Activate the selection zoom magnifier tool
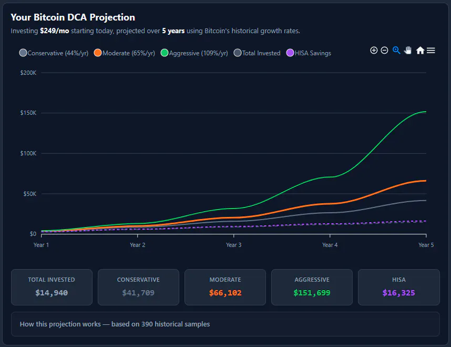 tap(396, 51)
